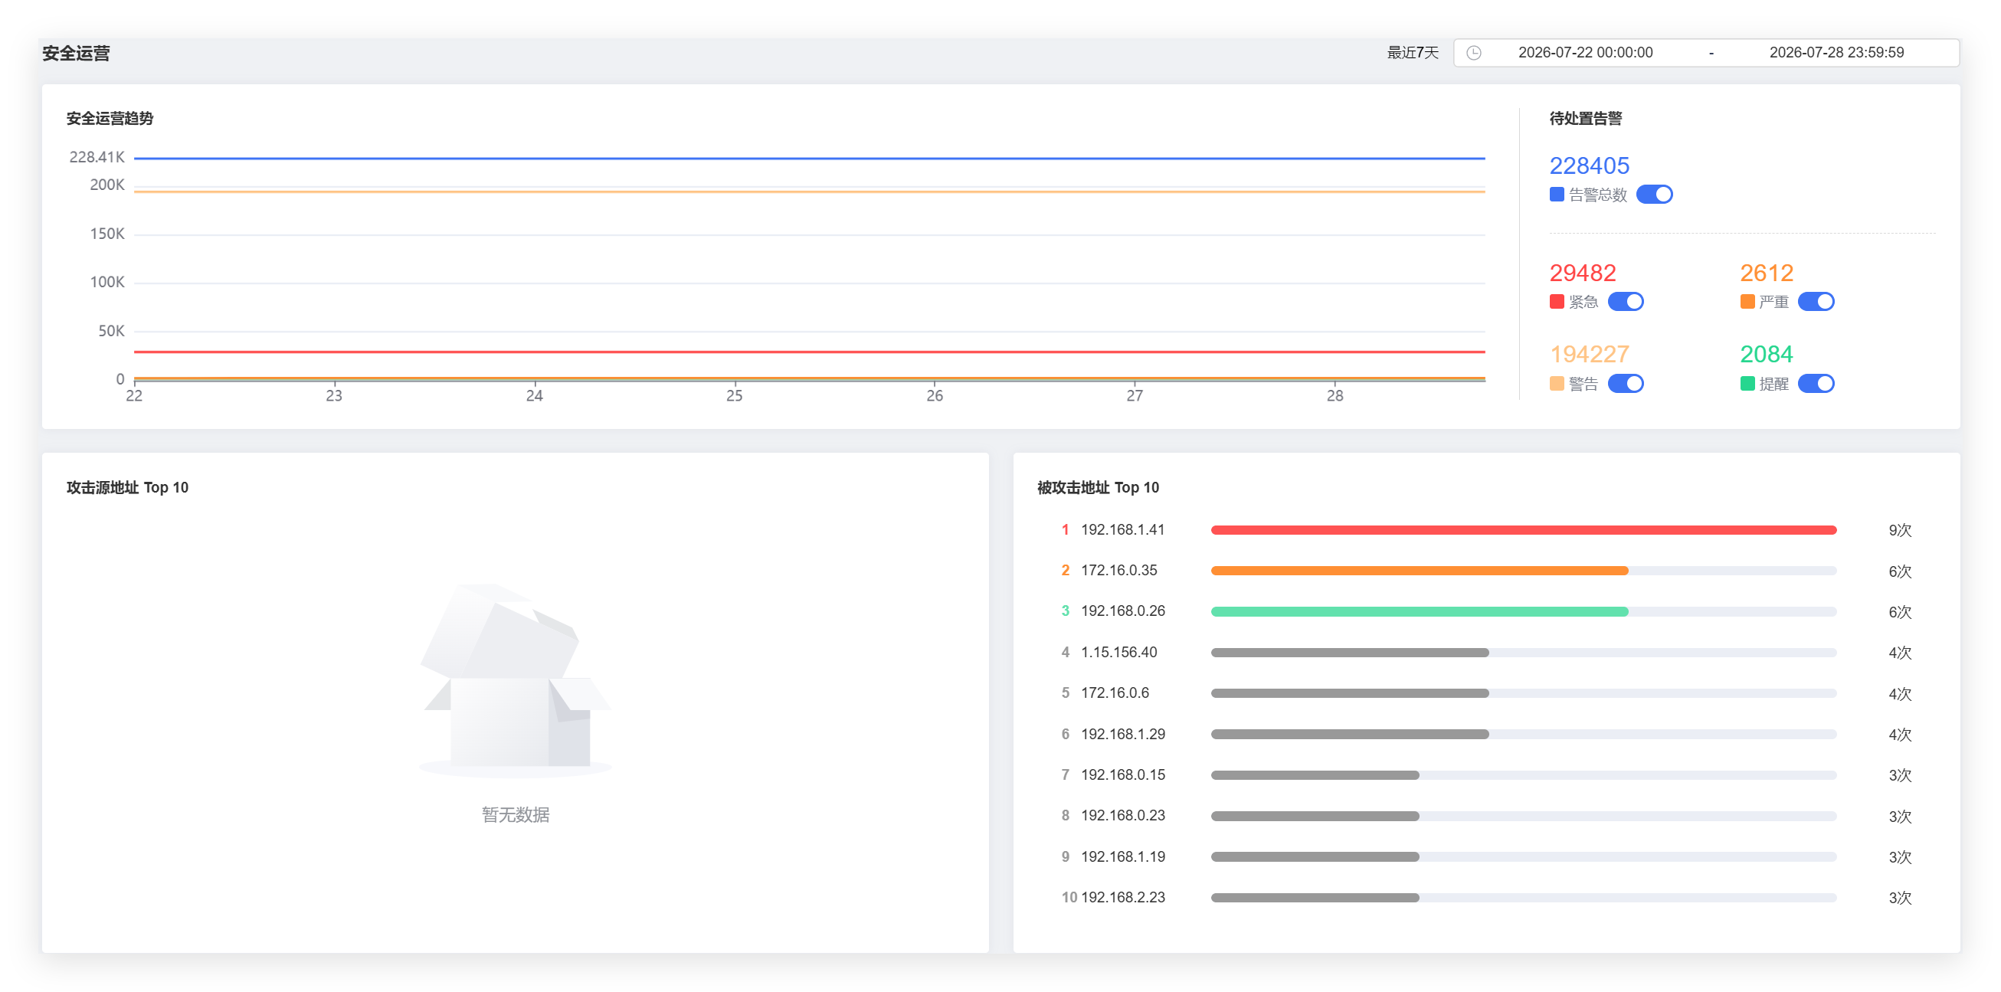Screen dimensions: 2001x992
Task: Click the blue 告警总数 legend square
Action: click(x=1556, y=195)
